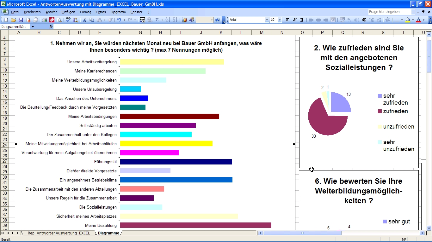
Task: Center align text icon
Action: (318, 20)
